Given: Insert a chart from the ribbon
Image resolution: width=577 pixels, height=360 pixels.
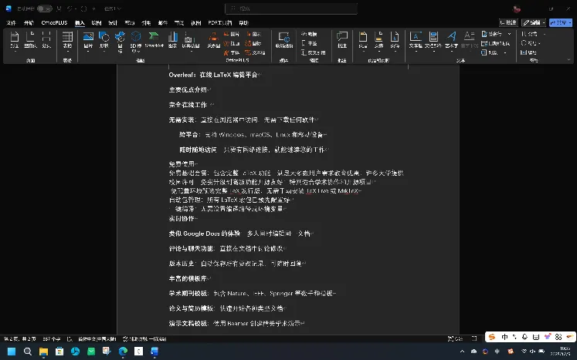Looking at the screenshot, I should point(172,40).
